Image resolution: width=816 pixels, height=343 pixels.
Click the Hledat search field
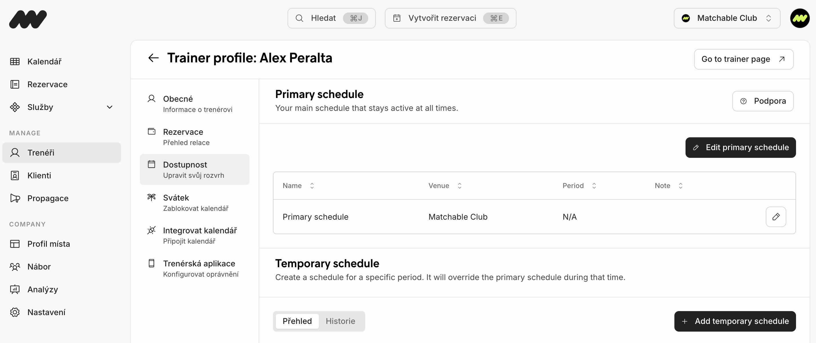pyautogui.click(x=331, y=18)
